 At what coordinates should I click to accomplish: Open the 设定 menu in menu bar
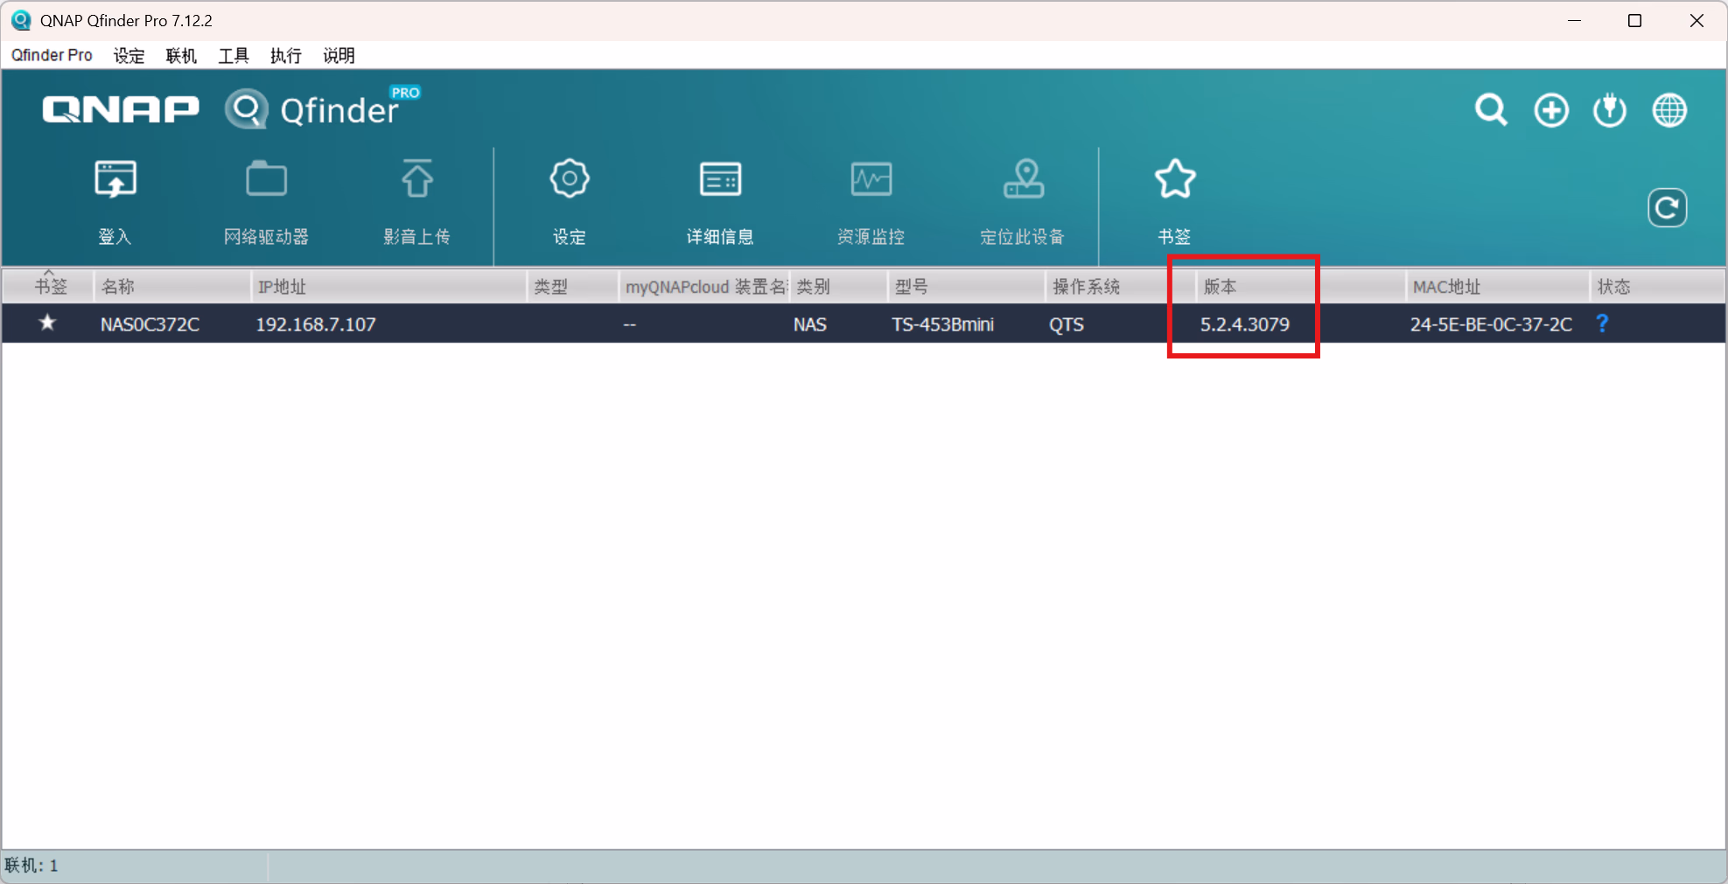pos(129,55)
